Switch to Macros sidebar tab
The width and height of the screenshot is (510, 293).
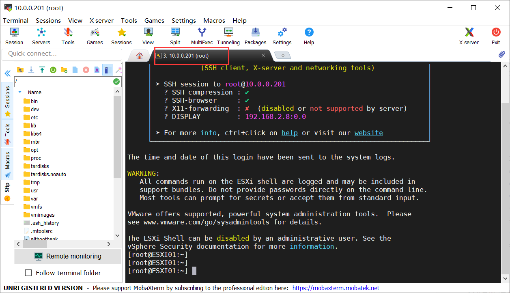[7, 165]
